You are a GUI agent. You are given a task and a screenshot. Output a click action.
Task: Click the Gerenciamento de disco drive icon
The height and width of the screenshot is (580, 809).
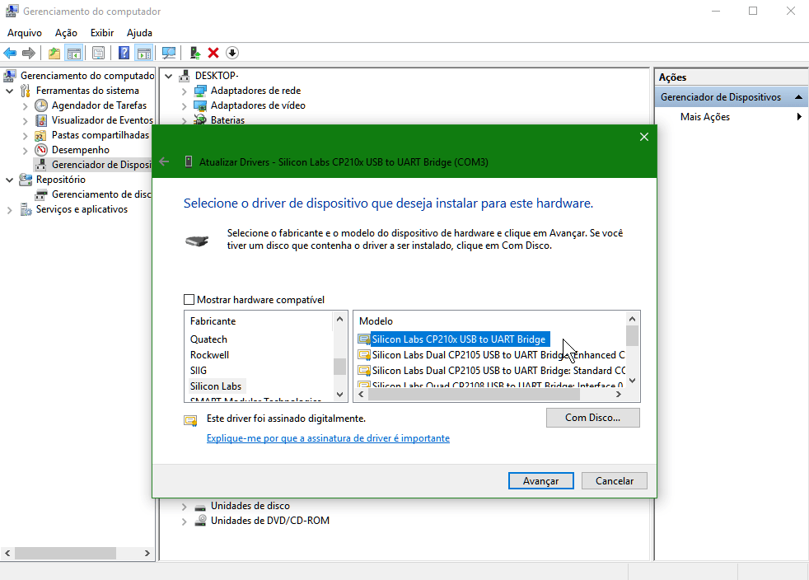click(40, 194)
